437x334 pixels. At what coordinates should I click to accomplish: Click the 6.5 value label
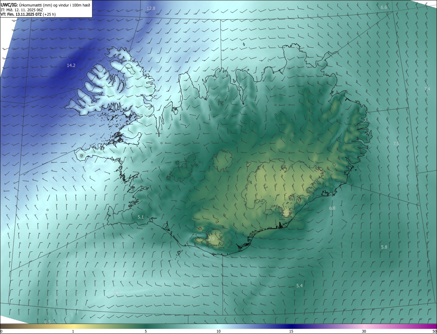(47, 322)
